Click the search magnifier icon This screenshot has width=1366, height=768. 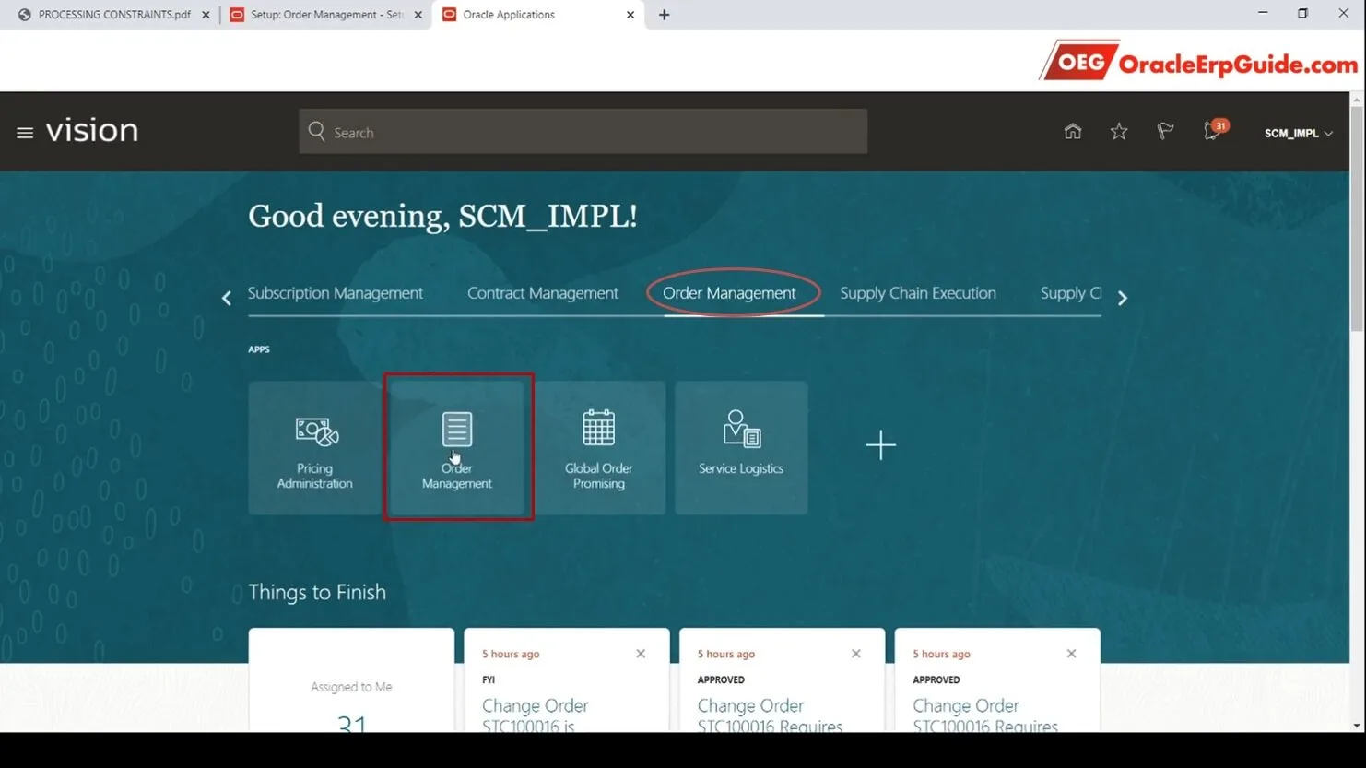pyautogui.click(x=317, y=131)
